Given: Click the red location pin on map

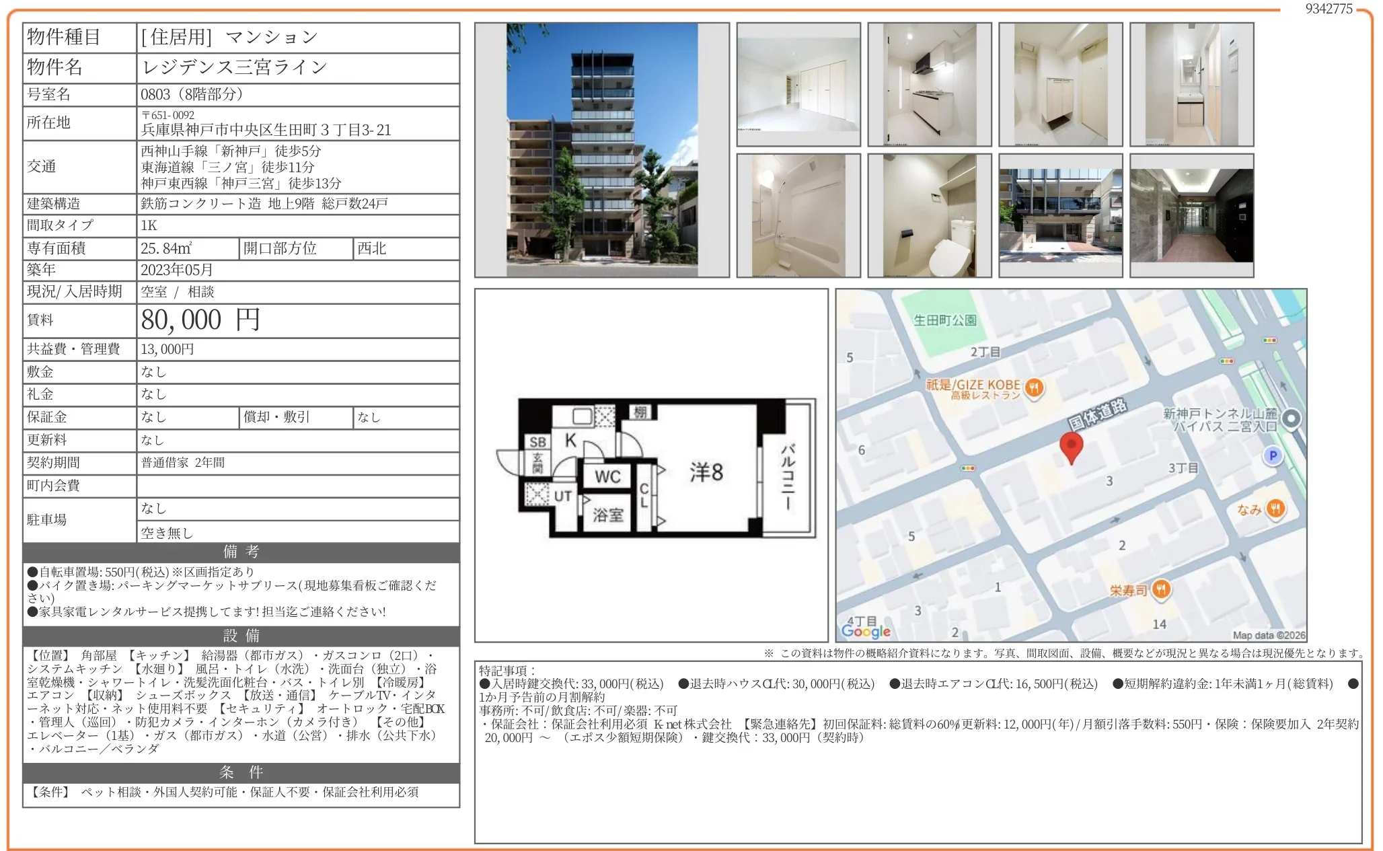Looking at the screenshot, I should [1071, 445].
